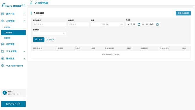The width and height of the screenshot is (195, 110).
Task: Focus the 金額 lower limit field
Action: pyautogui.click(x=98, y=25)
